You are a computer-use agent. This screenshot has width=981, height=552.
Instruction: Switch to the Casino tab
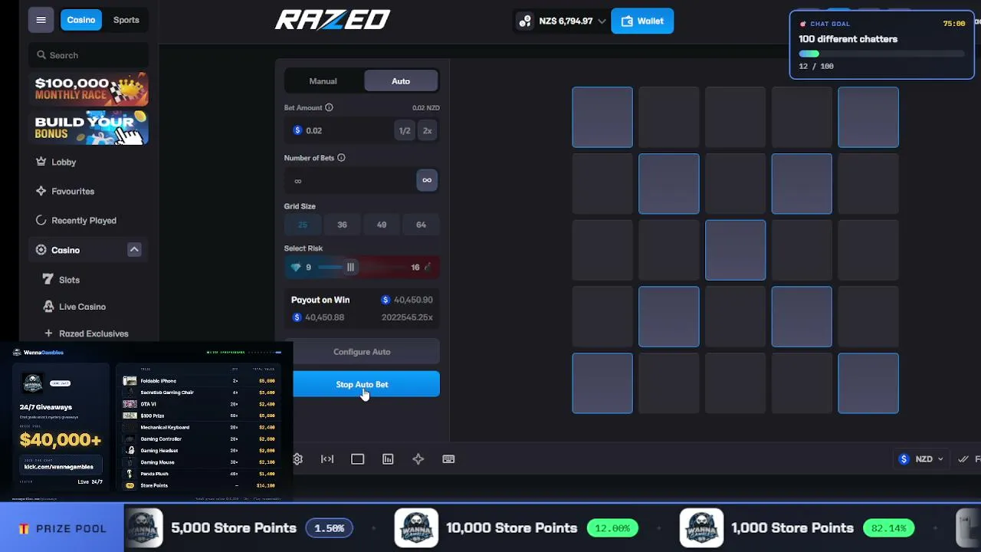(81, 20)
